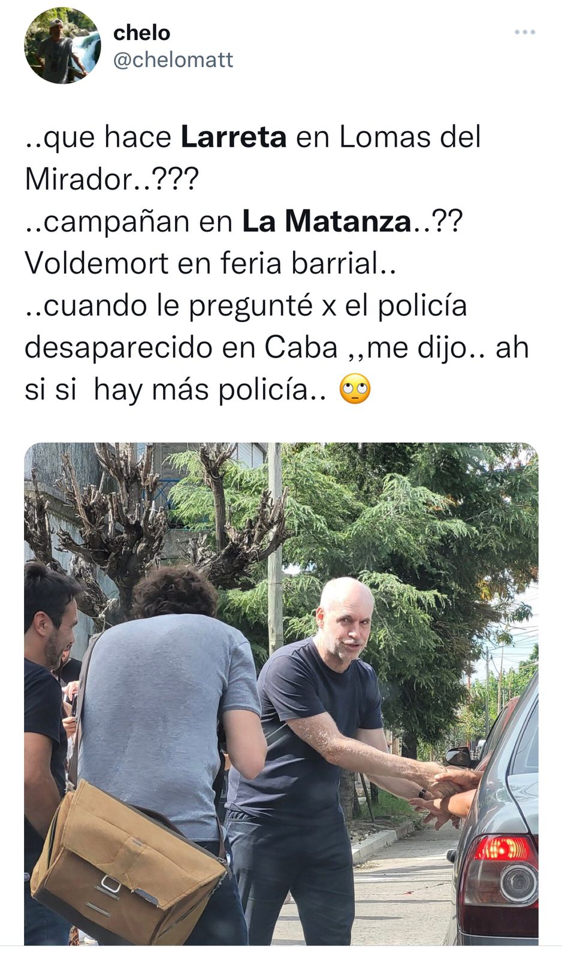The image size is (562, 958).
Task: Click the car's side mirror in the photo
Action: [458, 757]
